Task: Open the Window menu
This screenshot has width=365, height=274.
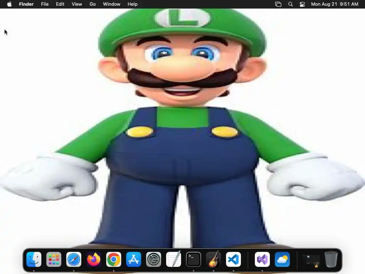Action: (112, 4)
